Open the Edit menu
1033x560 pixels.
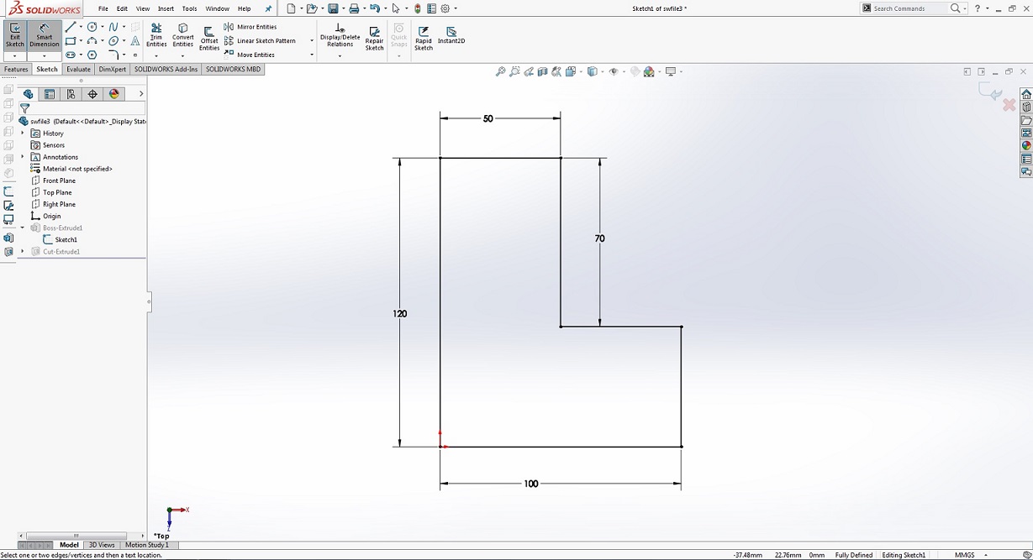[122, 8]
